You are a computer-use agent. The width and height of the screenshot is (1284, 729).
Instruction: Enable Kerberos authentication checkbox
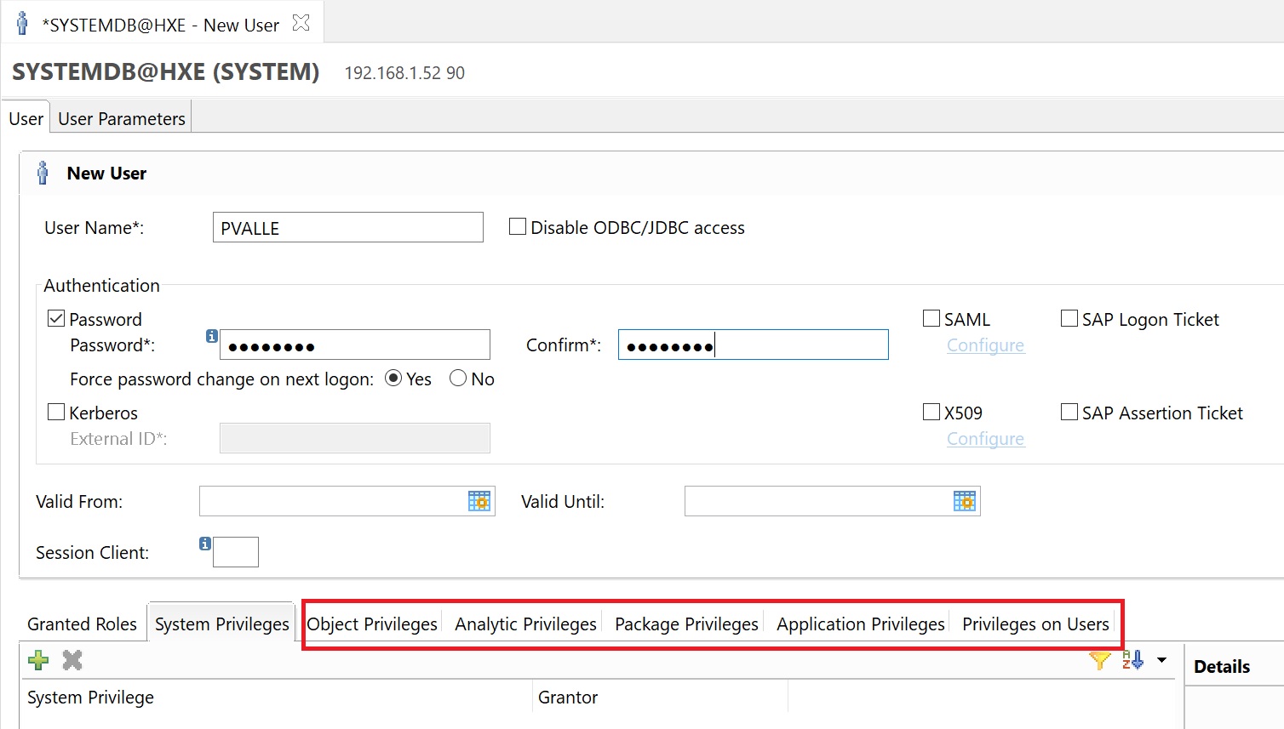(x=56, y=413)
